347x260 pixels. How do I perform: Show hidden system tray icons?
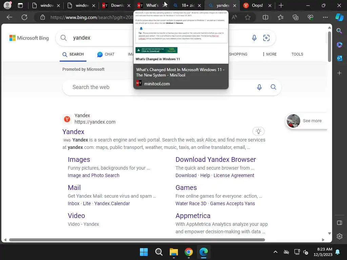275,252
